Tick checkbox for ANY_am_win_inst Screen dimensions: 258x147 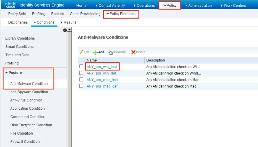point(81,67)
